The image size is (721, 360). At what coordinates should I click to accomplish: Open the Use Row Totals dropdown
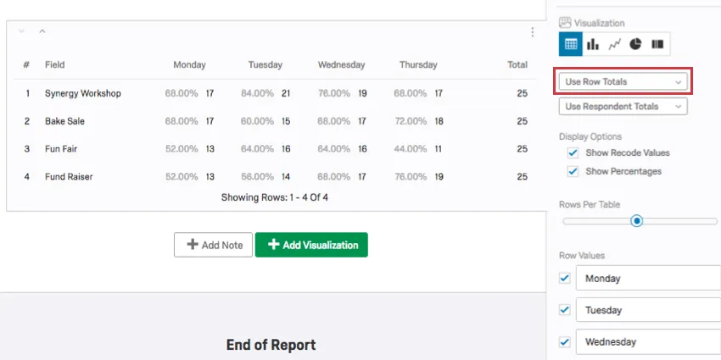[623, 81]
